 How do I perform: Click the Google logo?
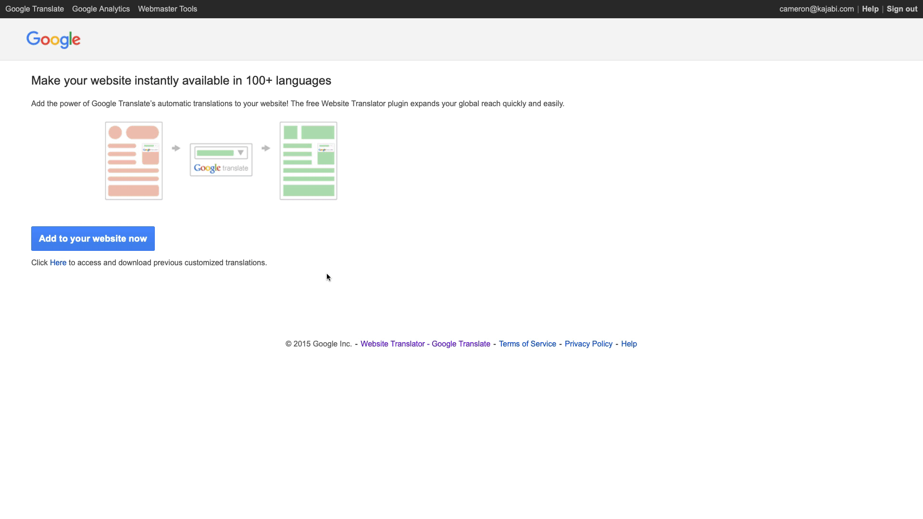click(53, 39)
